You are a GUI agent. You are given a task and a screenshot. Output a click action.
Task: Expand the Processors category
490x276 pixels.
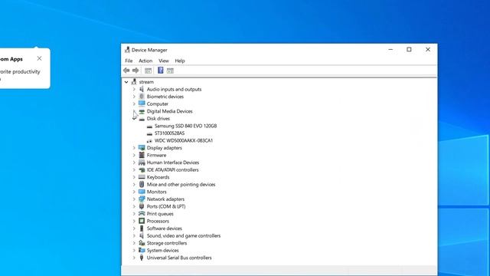pos(134,222)
